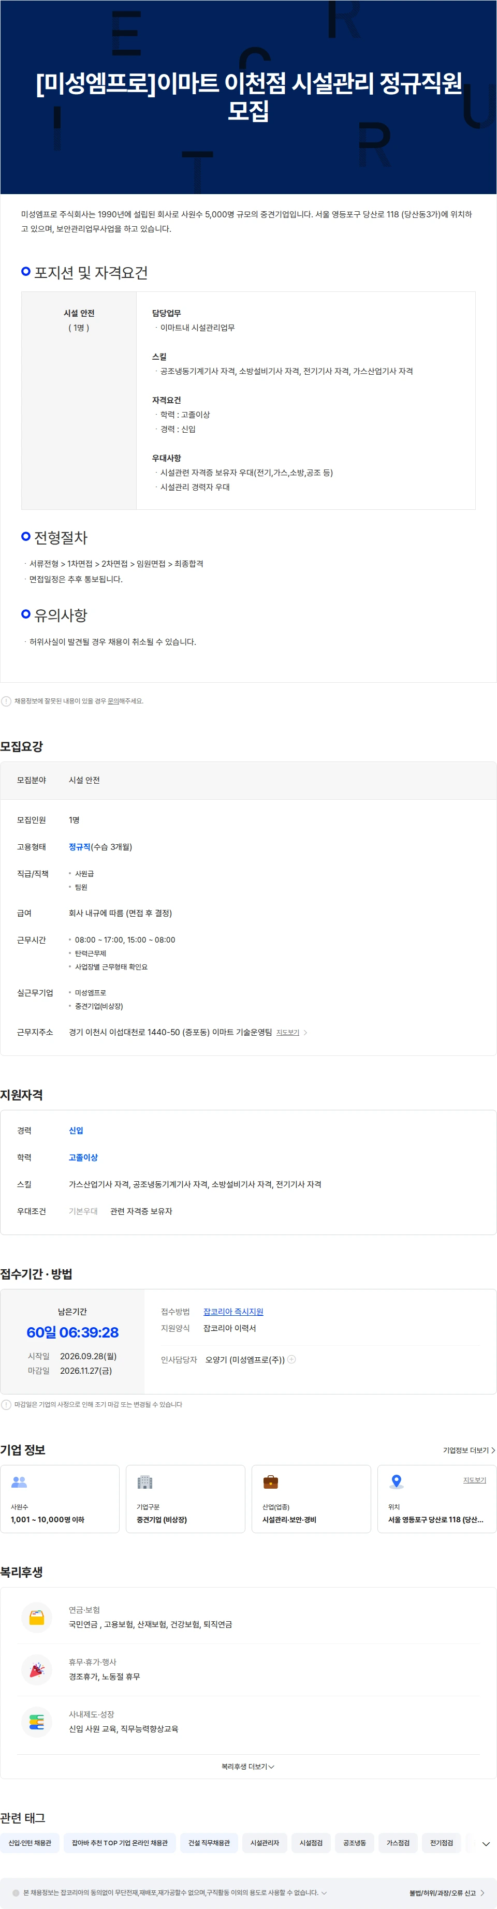Select the 공조냉동 tag
Viewport: 497px width, 1909px height.
(x=354, y=1843)
